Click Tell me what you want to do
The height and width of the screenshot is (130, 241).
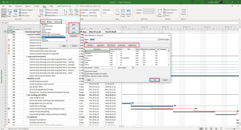click(x=90, y=6)
